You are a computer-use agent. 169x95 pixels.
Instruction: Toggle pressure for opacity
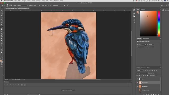(x=39, y=5)
